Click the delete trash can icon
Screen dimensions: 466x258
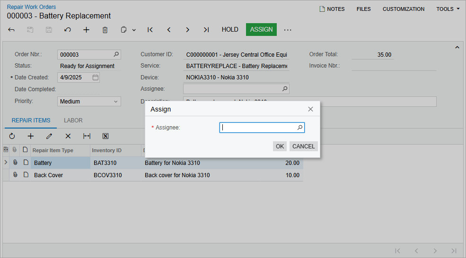click(105, 30)
